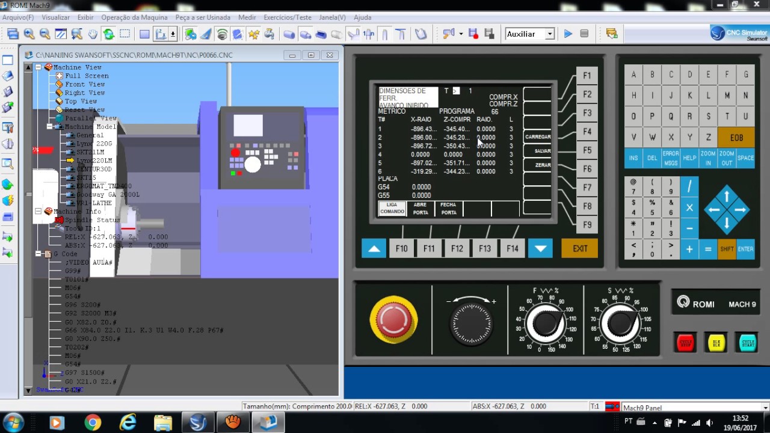Viewport: 770px width, 433px height.
Task: Click the S spindle speed override knob
Action: 621,324
